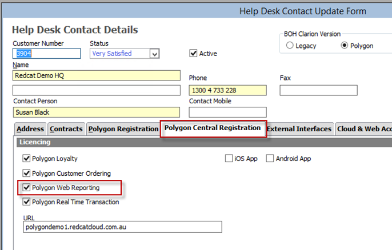Select the Polygon radio button
Viewport: 392px width, 250px height.
(x=344, y=45)
